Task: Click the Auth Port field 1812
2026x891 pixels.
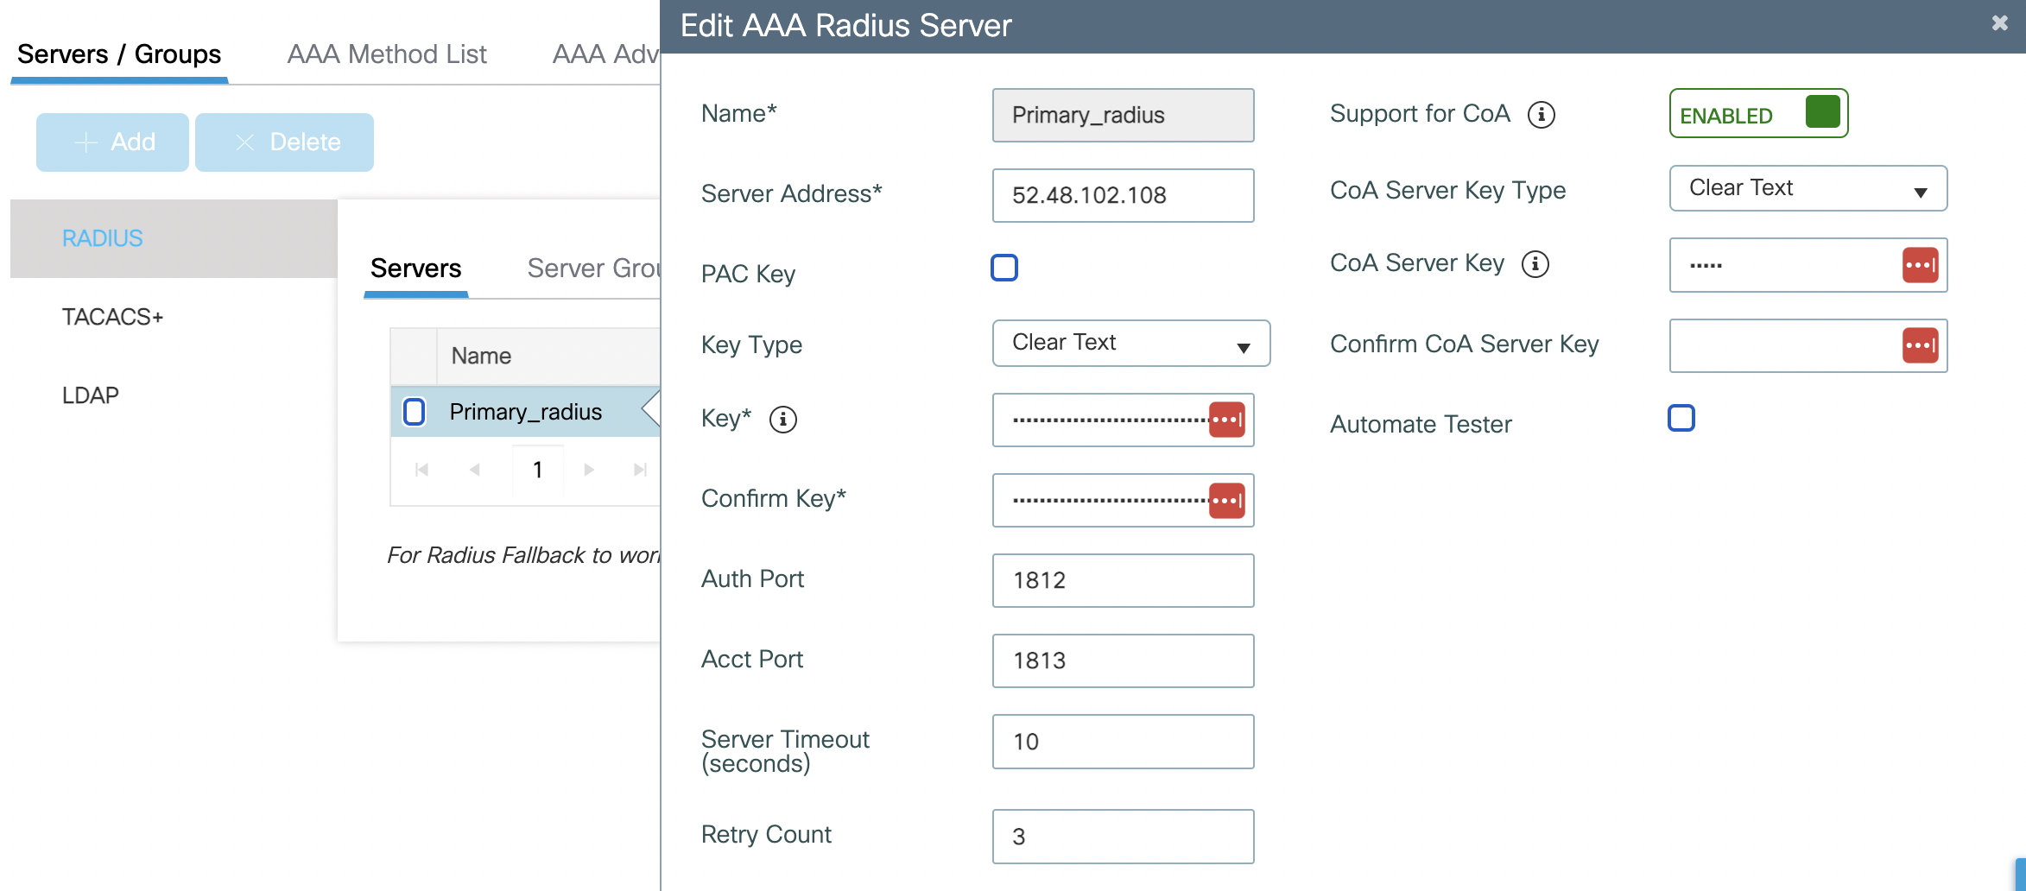Action: tap(1123, 580)
